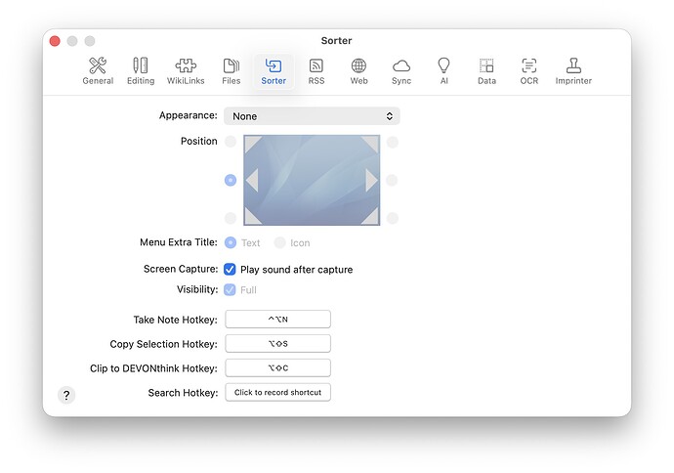
Task: Select top-left position radio button
Action: click(231, 142)
